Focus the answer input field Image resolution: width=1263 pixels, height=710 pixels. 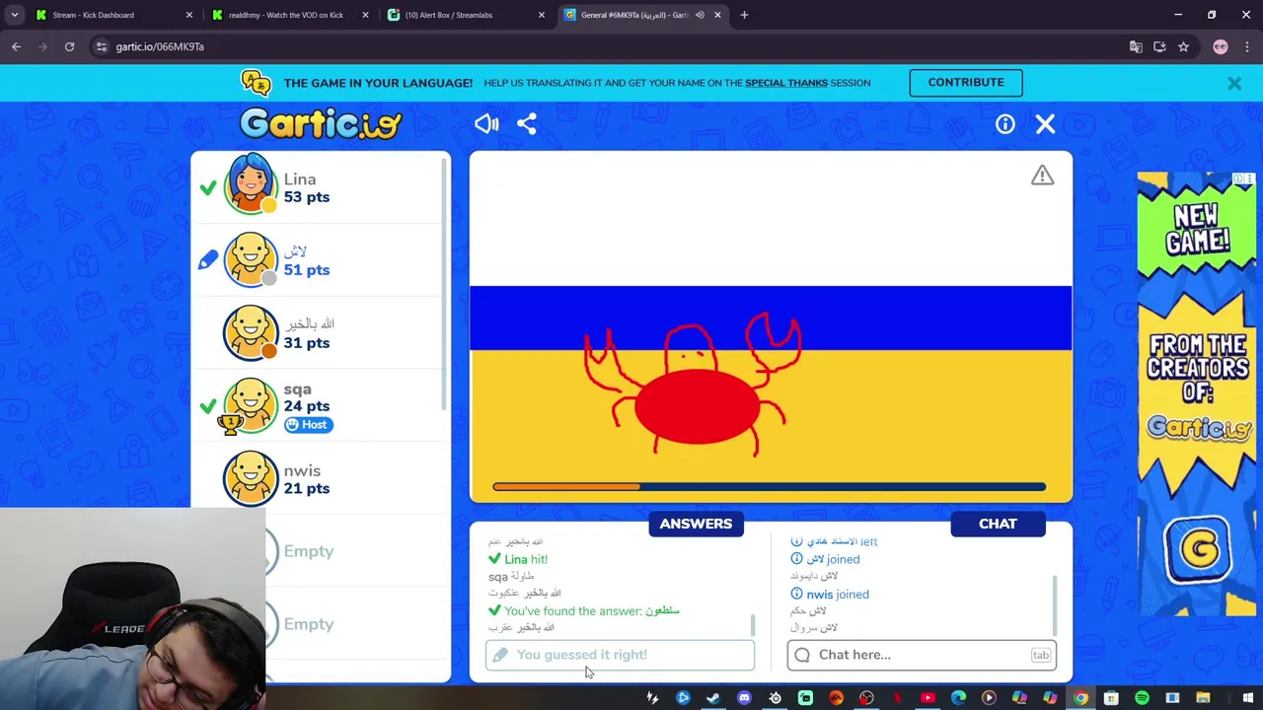point(620,655)
